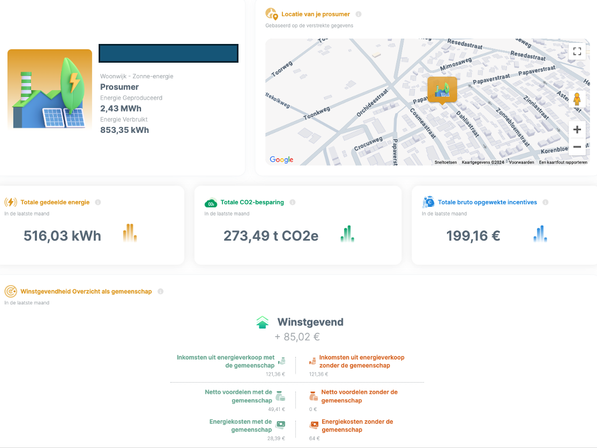
Task: Open the Voorwaarden link on the map
Action: [x=521, y=162]
